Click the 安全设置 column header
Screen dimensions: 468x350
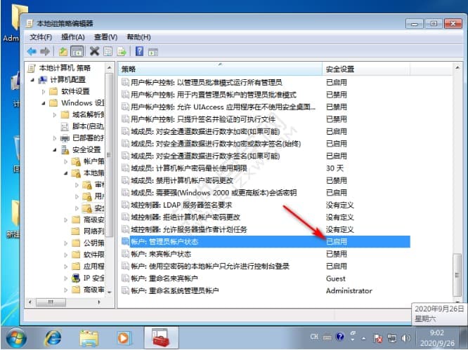(365, 69)
